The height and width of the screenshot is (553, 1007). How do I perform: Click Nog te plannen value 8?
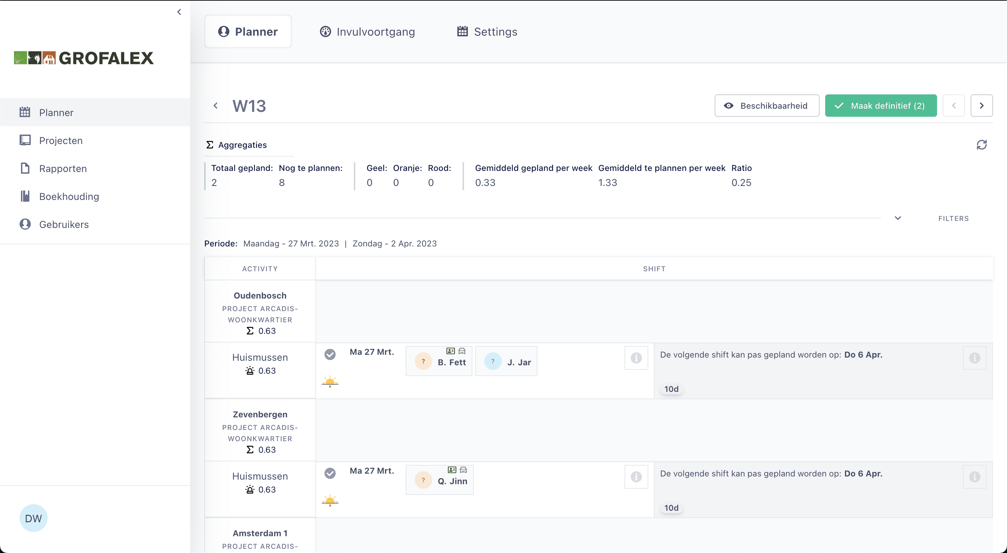coord(281,182)
